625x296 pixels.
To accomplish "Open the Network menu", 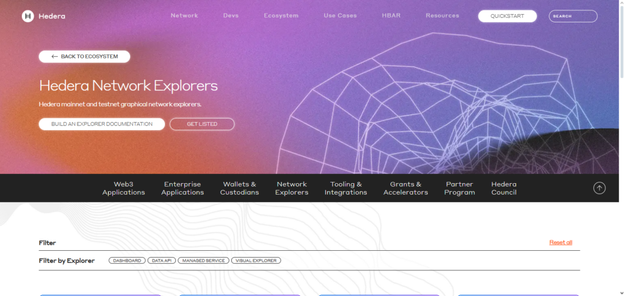I will (x=184, y=15).
